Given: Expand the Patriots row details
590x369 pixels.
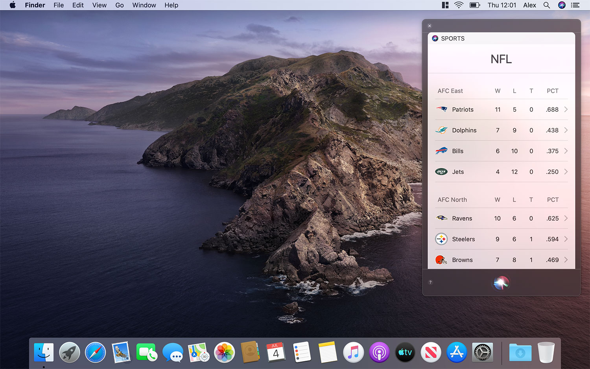Looking at the screenshot, I should (x=566, y=109).
